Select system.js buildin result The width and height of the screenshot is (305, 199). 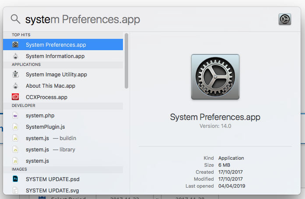tap(51, 138)
